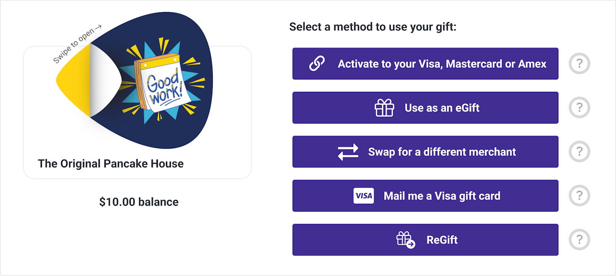Viewport: 616px width, 276px height.
Task: Open help for Use as an eGift
Action: coord(579,108)
